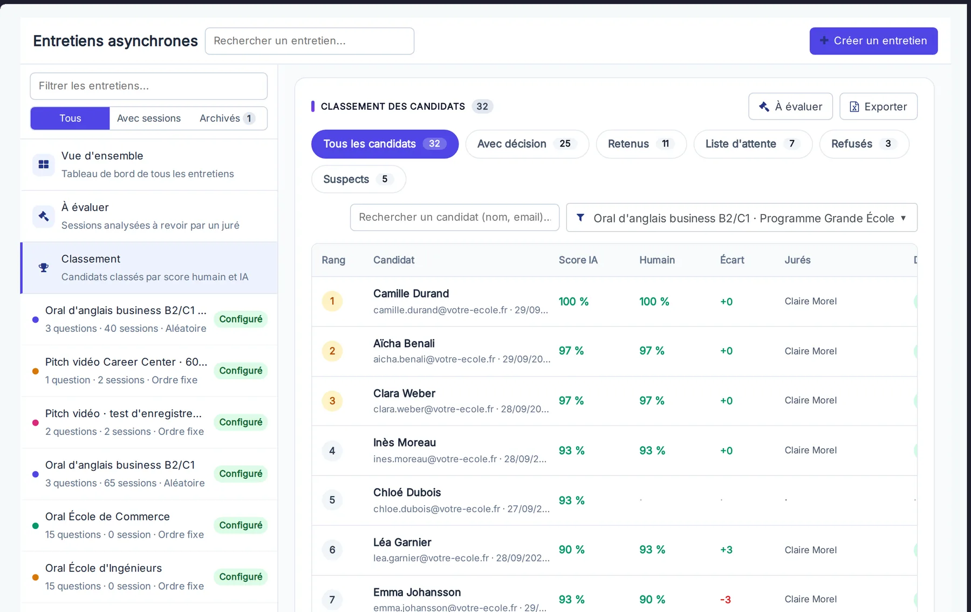Select the Liste d'attente tab
Image resolution: width=971 pixels, height=612 pixels.
753,144
